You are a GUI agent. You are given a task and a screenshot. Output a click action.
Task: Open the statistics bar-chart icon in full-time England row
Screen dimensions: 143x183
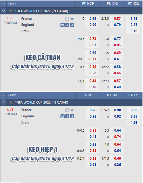[x=72, y=25]
